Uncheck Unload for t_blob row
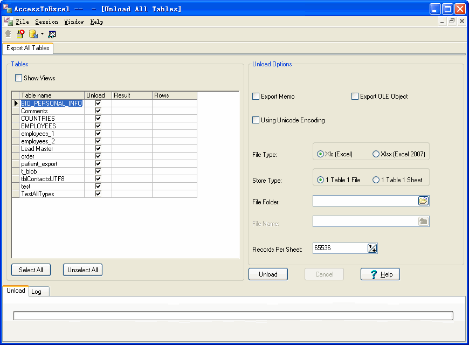Viewport: 469px width, 345px height. pos(98,171)
